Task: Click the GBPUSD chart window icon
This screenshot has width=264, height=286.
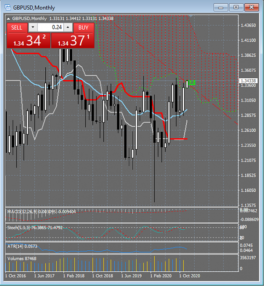Action: click(x=8, y=7)
